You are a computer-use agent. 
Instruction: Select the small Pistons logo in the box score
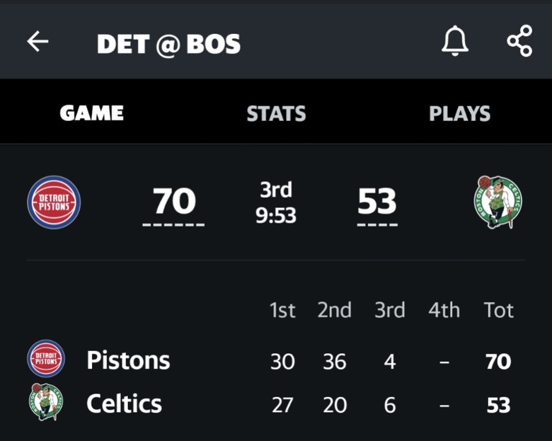pyautogui.click(x=46, y=359)
